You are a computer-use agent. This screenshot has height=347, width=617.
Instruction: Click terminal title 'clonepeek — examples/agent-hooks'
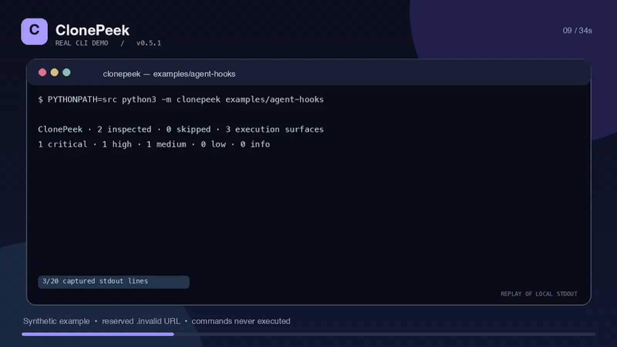click(x=169, y=74)
